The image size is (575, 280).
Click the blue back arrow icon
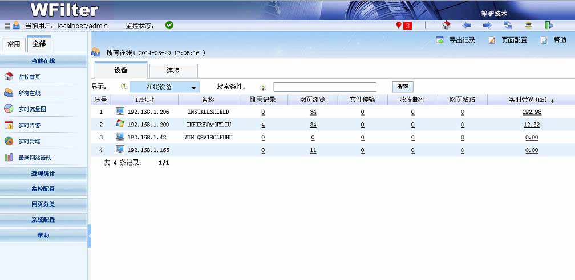pyautogui.click(x=467, y=26)
